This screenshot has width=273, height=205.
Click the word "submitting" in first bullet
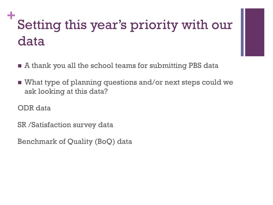168,66
